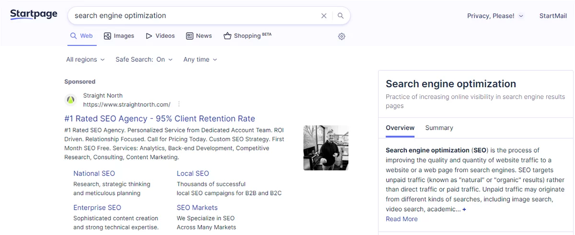The image size is (575, 235).
Task: Expand the All regions dropdown
Action: 85,59
